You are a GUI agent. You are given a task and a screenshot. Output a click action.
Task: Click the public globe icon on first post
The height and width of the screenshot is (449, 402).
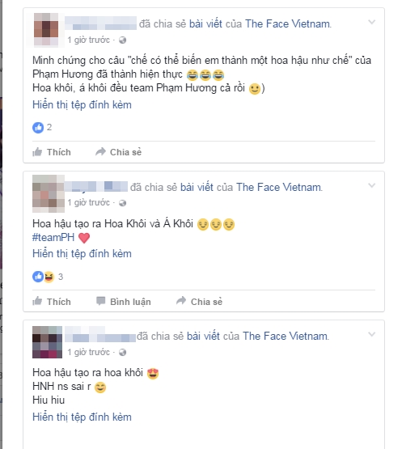point(123,40)
